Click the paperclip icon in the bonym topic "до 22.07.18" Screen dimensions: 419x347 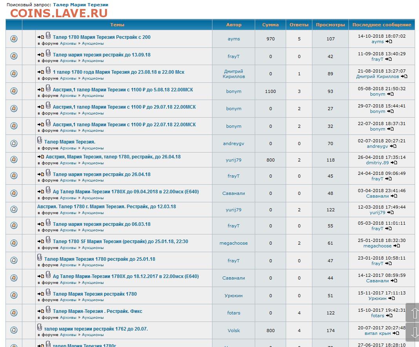pos(48,123)
